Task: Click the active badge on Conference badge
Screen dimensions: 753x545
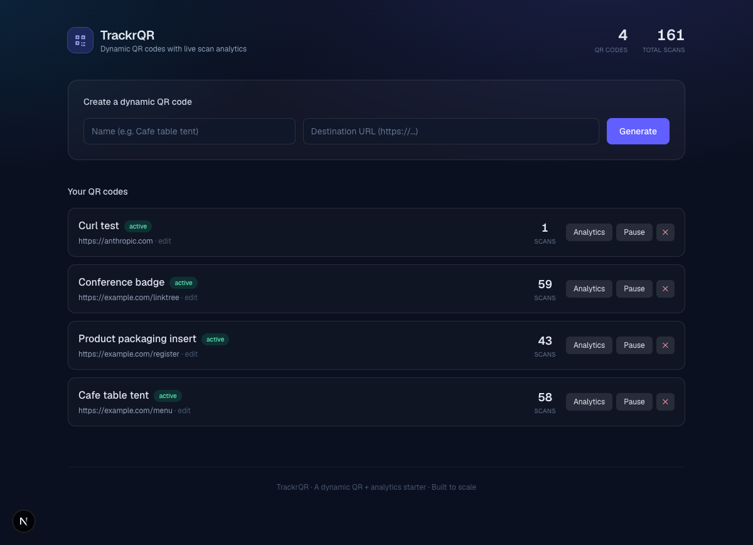Action: coord(183,283)
